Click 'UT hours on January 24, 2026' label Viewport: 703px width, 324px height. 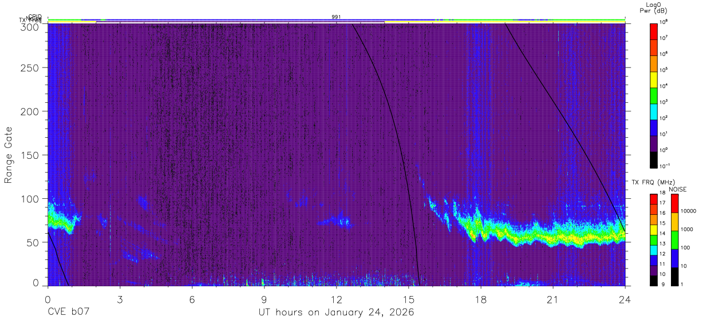336,313
